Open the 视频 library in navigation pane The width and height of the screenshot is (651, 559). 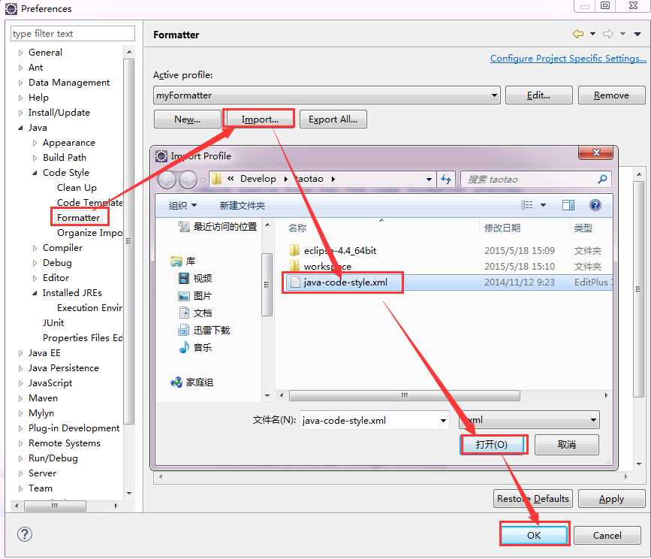pos(195,278)
